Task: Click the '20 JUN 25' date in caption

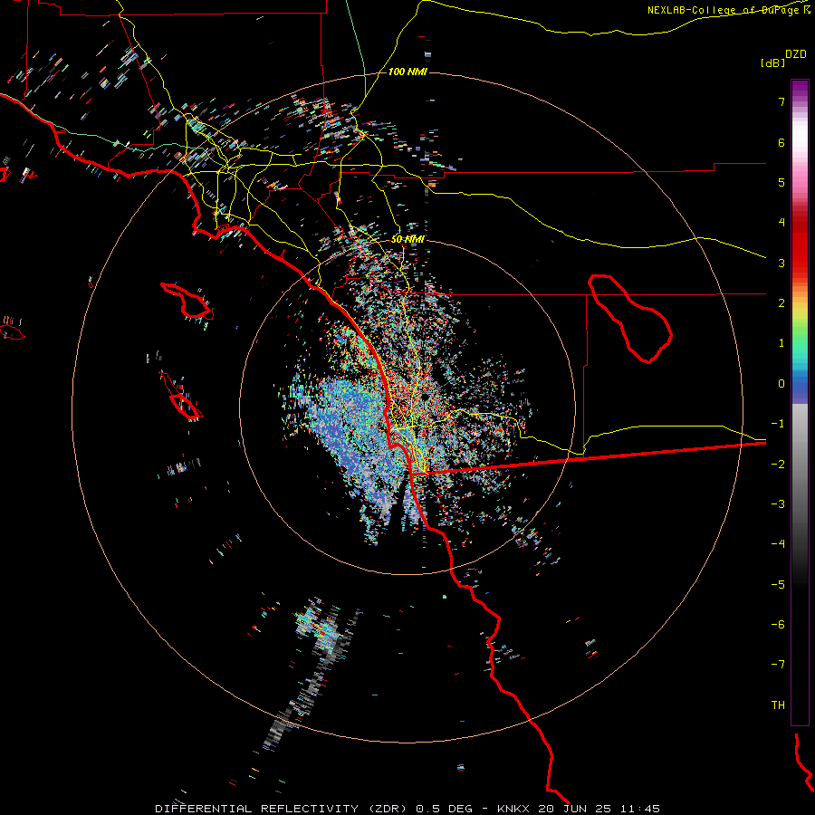Action: pos(575,809)
